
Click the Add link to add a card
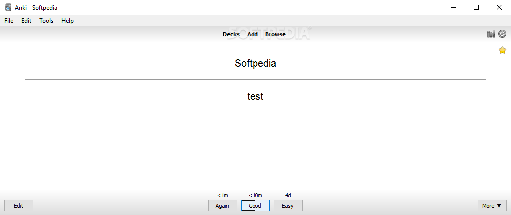[x=253, y=34]
